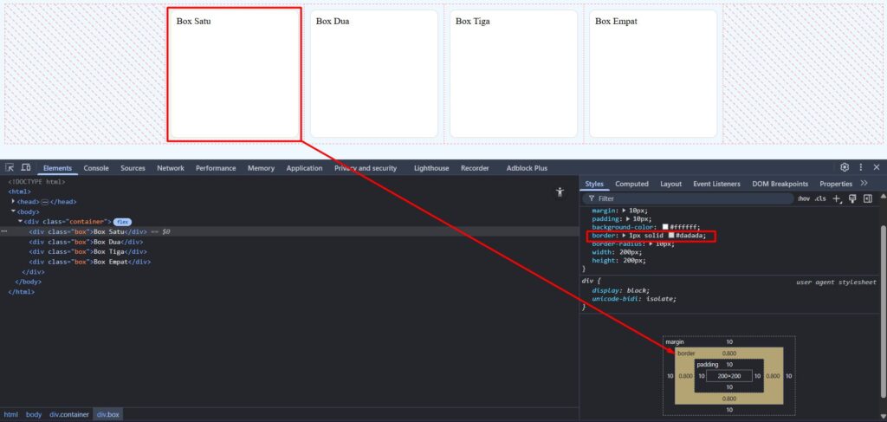Expand the head element in DOM tree
The image size is (887, 422).
coord(14,201)
